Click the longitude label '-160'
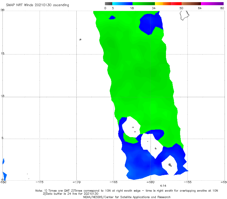The image size is (227, 199). (150, 182)
